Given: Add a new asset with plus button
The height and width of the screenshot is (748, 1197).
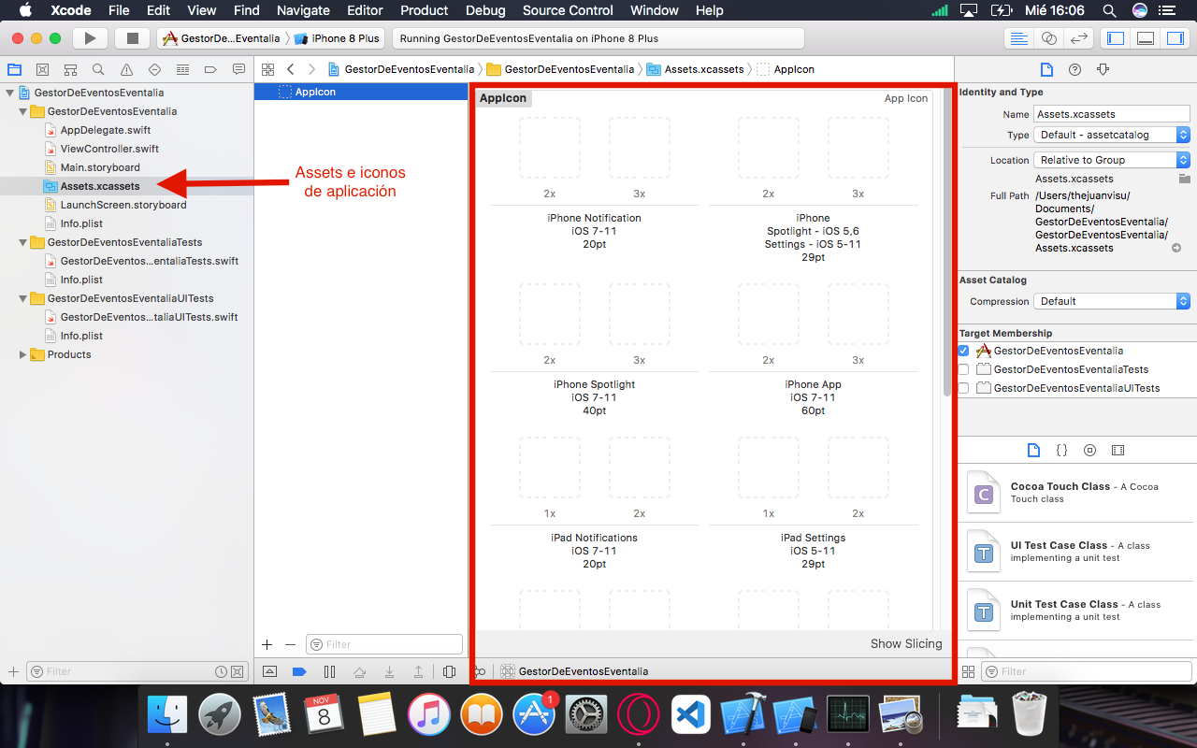Looking at the screenshot, I should tap(267, 644).
